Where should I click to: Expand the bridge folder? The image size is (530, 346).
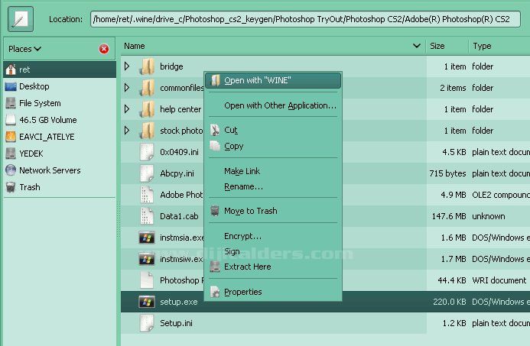127,66
